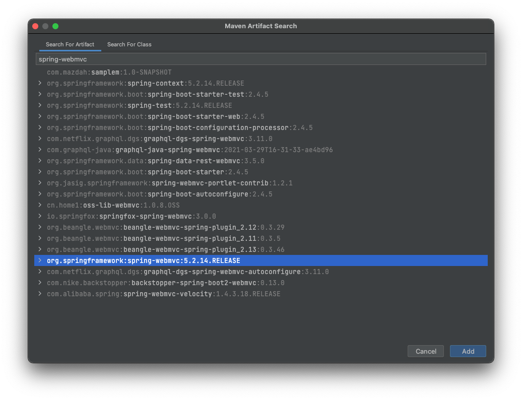Expand oss-lib-webmvc row chevron
522x400 pixels.
40,205
